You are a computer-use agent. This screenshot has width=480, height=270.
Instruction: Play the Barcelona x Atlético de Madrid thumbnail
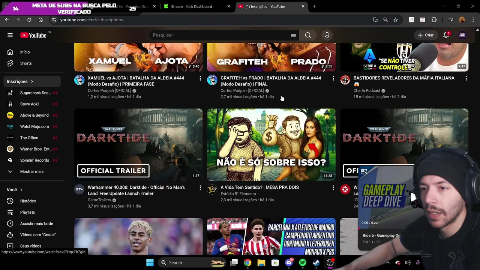tap(271, 237)
